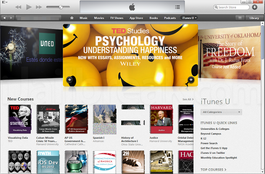Click the Apple logo in the display
The width and height of the screenshot is (265, 174).
[132, 7]
